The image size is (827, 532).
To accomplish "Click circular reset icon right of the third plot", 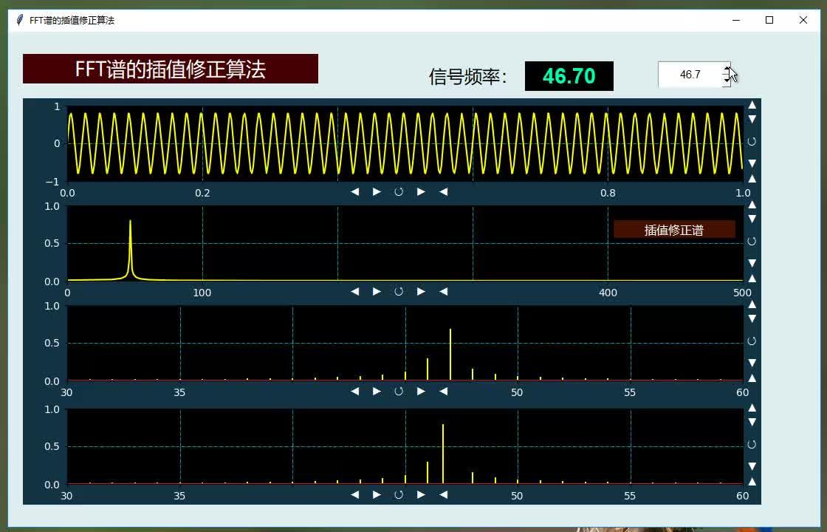I will 752,341.
